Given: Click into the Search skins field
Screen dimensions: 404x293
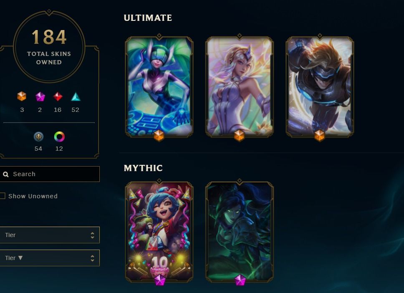Looking at the screenshot, I should pyautogui.click(x=50, y=174).
